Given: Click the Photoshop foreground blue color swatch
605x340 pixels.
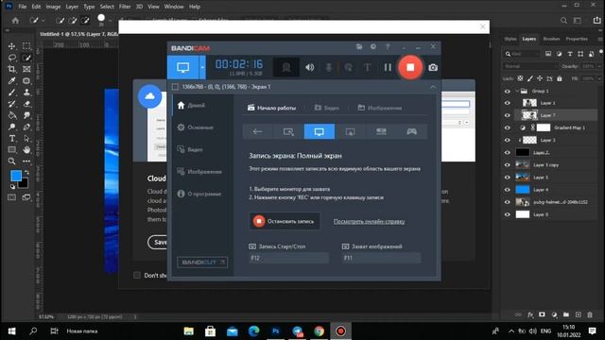Looking at the screenshot, I should pos(16,176).
